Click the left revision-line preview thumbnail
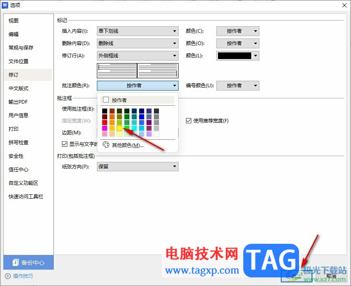Image resolution: width=351 pixels, height=286 pixels. (117, 70)
